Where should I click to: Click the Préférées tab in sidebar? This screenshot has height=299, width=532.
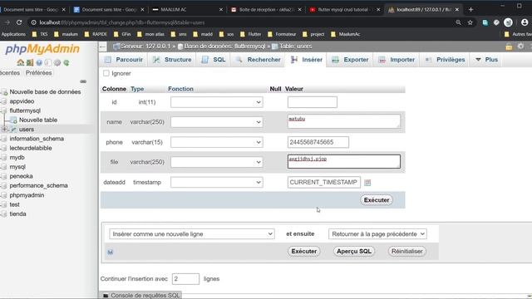click(x=39, y=73)
